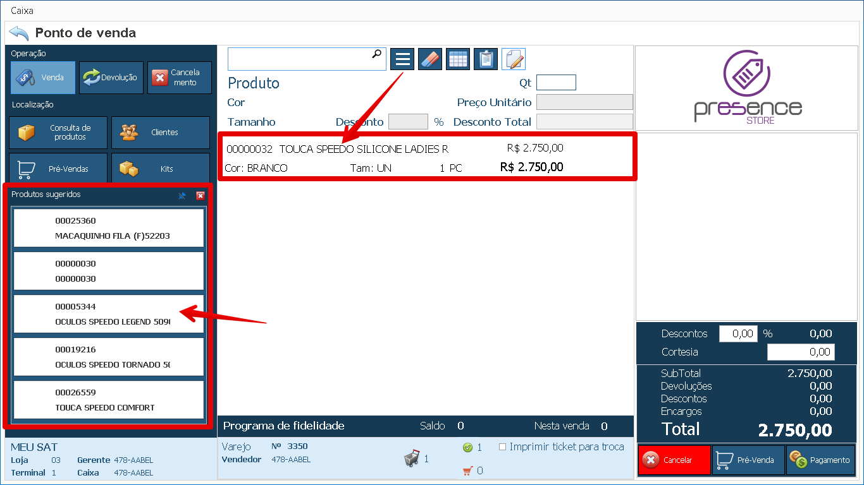Open the hamburger menu in the toolbar
This screenshot has height=485, width=864.
pyautogui.click(x=402, y=59)
